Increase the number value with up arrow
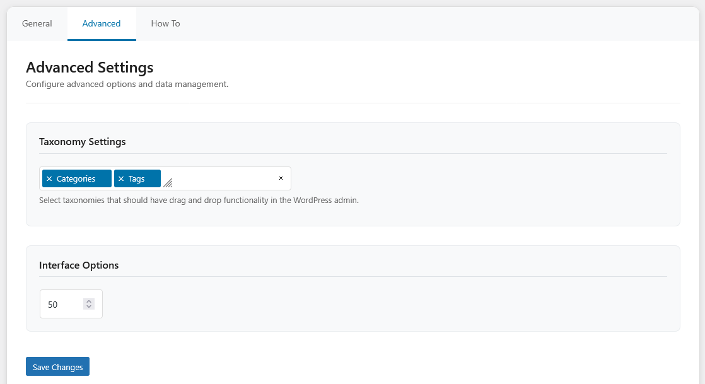 tap(89, 301)
